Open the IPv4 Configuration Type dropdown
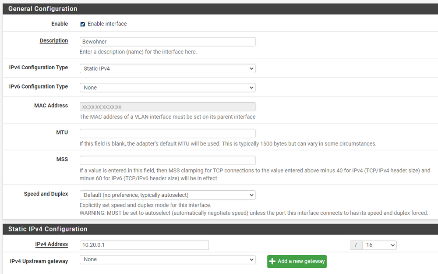 167,68
